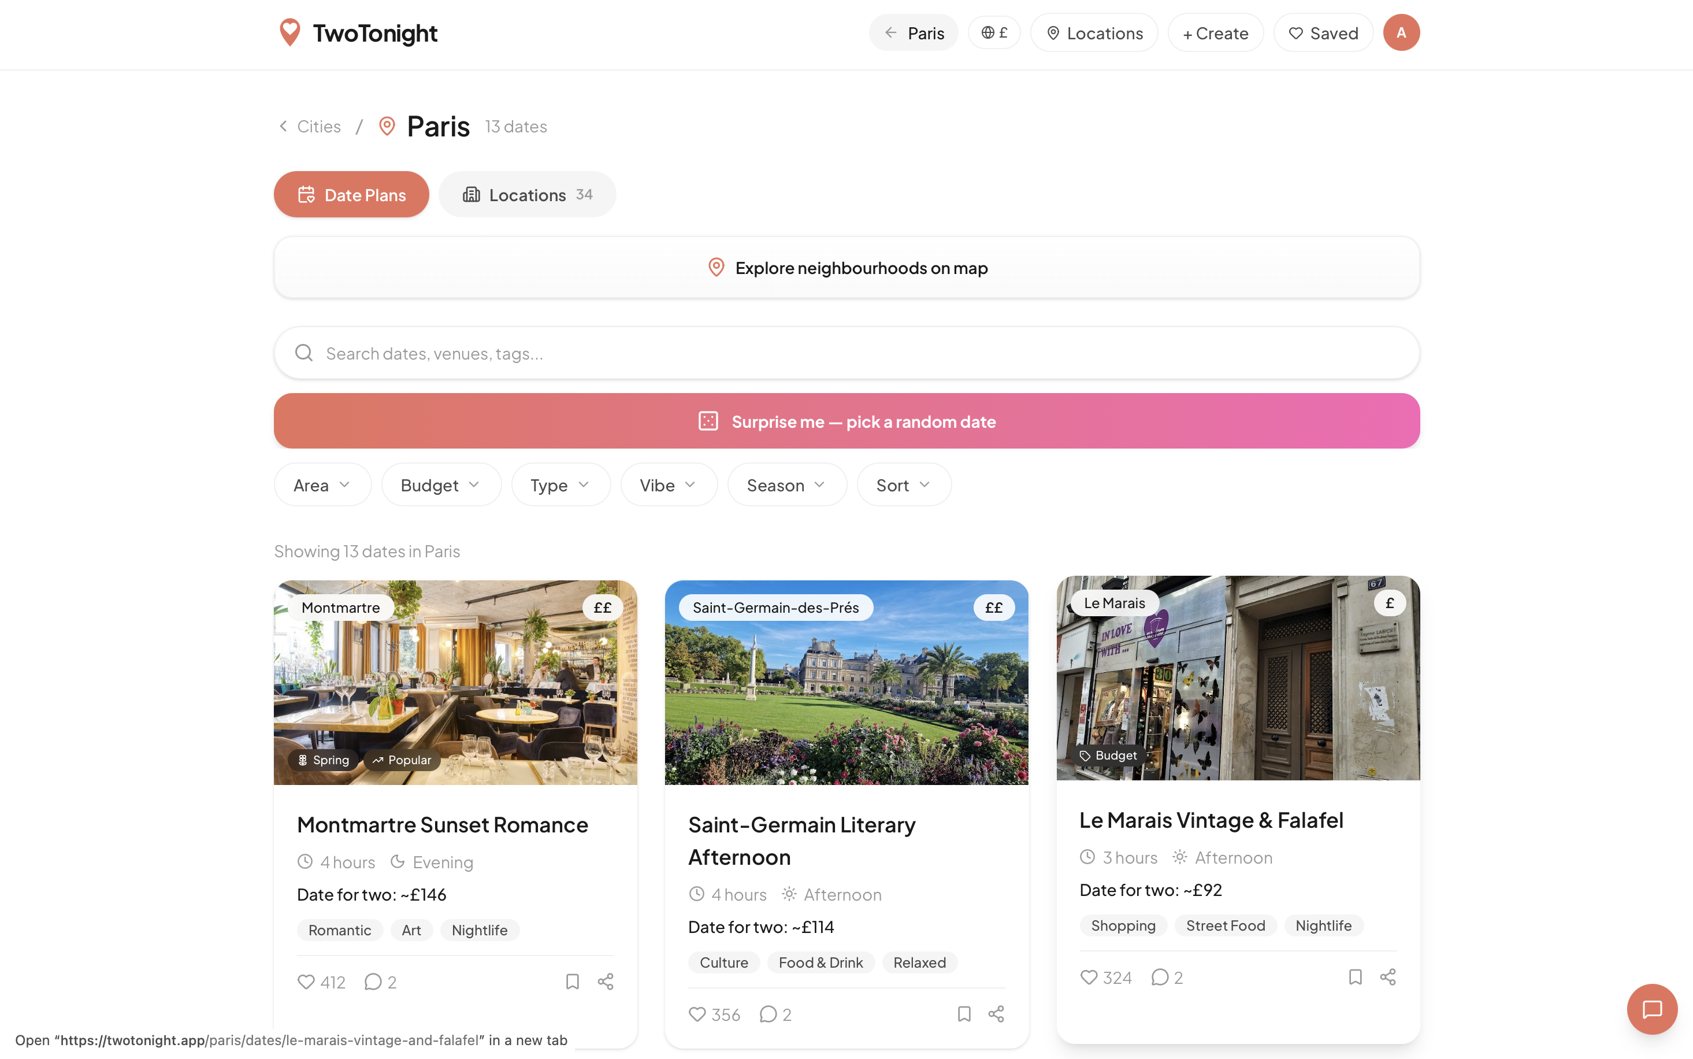
Task: Share Le Marais Vintage & Falafel date
Action: pyautogui.click(x=1388, y=977)
